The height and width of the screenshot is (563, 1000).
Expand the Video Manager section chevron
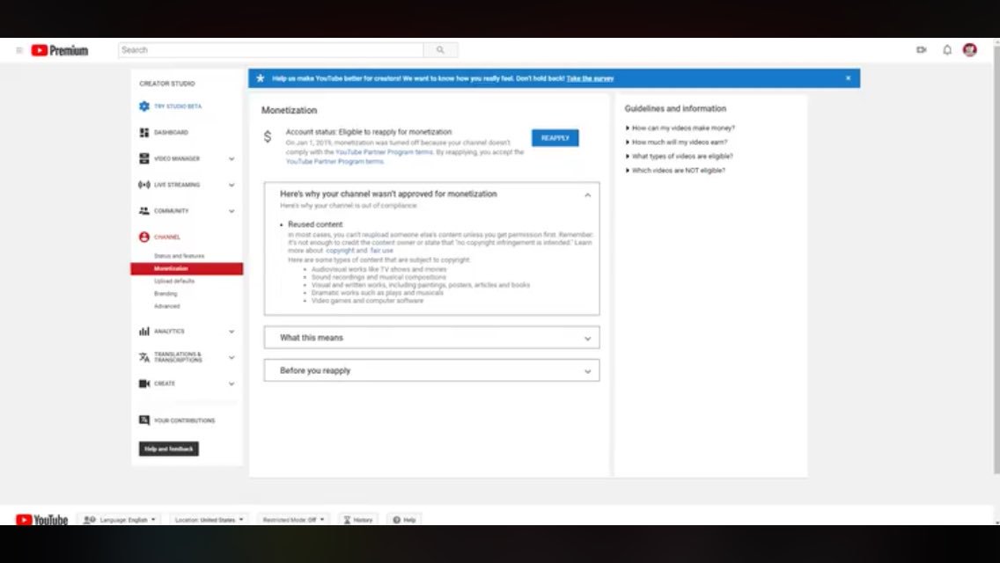pyautogui.click(x=232, y=158)
